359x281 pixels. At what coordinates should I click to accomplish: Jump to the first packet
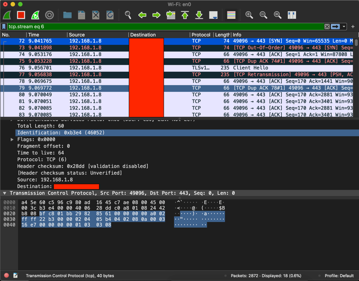click(x=185, y=15)
